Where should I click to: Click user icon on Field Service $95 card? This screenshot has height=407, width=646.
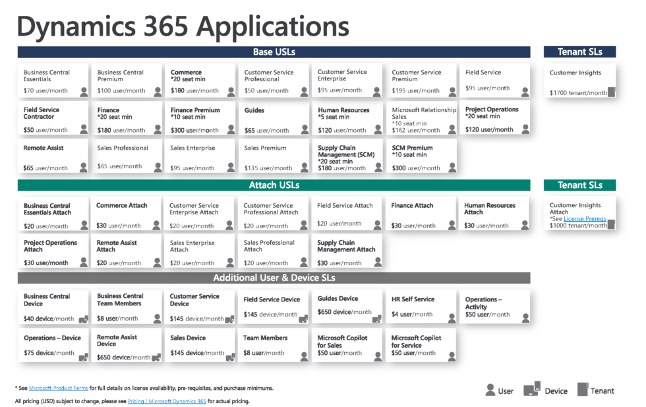525,92
